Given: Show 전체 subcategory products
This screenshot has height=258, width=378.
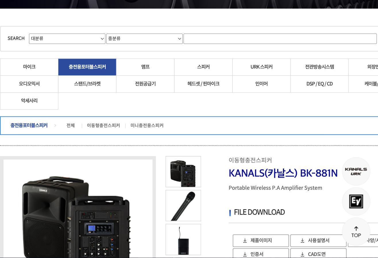Looking at the screenshot, I should tap(71, 125).
